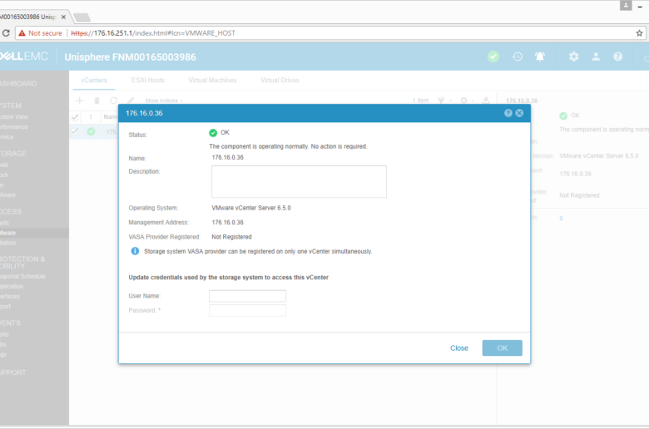Open the jobs history clock icon

tap(518, 57)
